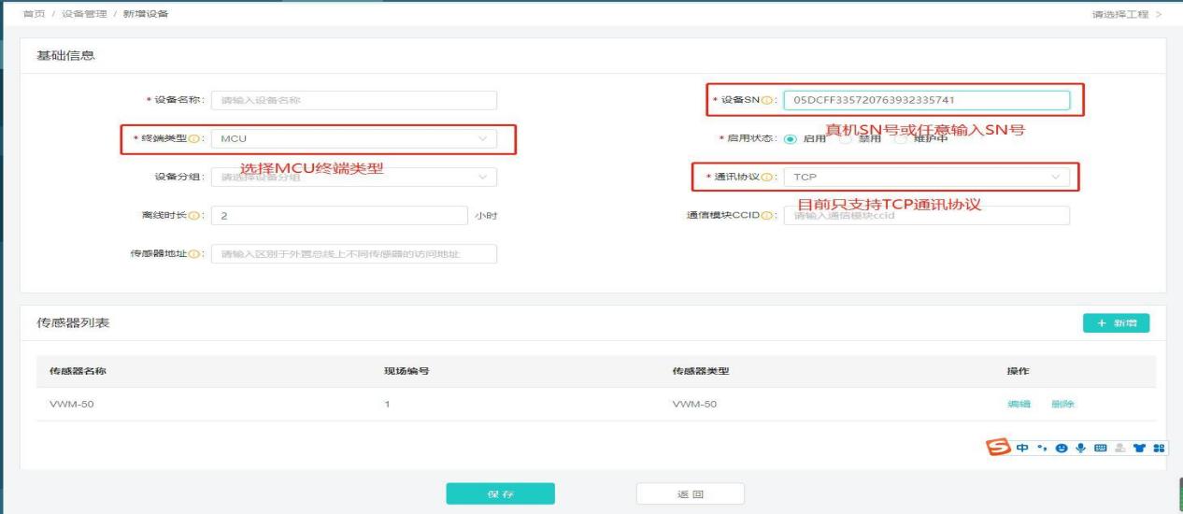
Task: Select the 禁用 status radio button
Action: (x=844, y=140)
